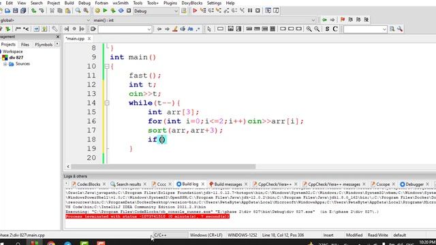This screenshot has width=436, height=245.
Task: Click the Build and run icon
Action: (113, 11)
